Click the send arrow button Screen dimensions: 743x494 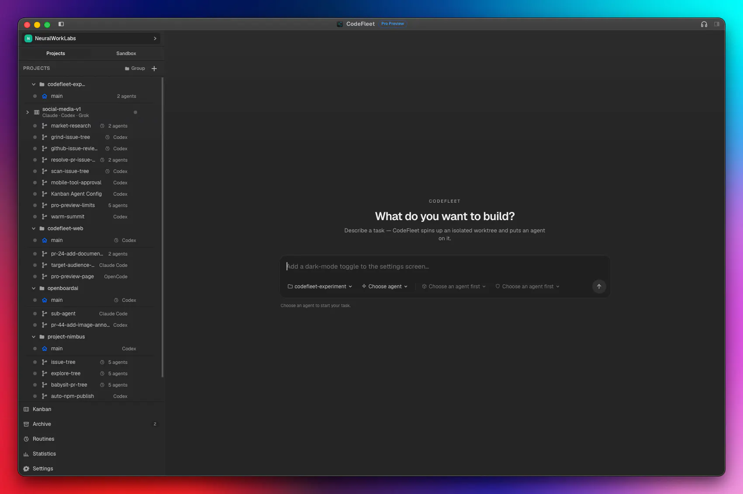pos(599,287)
